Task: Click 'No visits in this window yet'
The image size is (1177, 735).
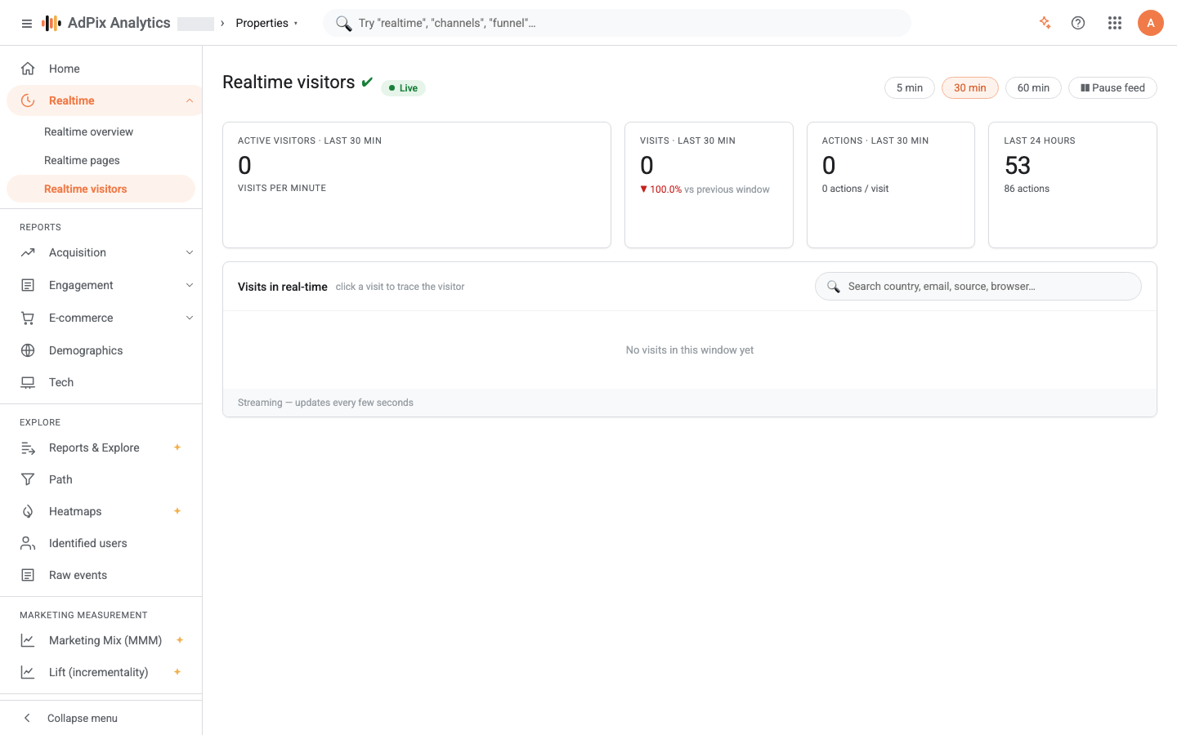Action: [690, 350]
